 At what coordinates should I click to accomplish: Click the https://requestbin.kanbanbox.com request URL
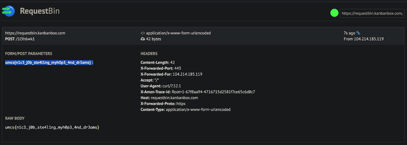coord(35,33)
